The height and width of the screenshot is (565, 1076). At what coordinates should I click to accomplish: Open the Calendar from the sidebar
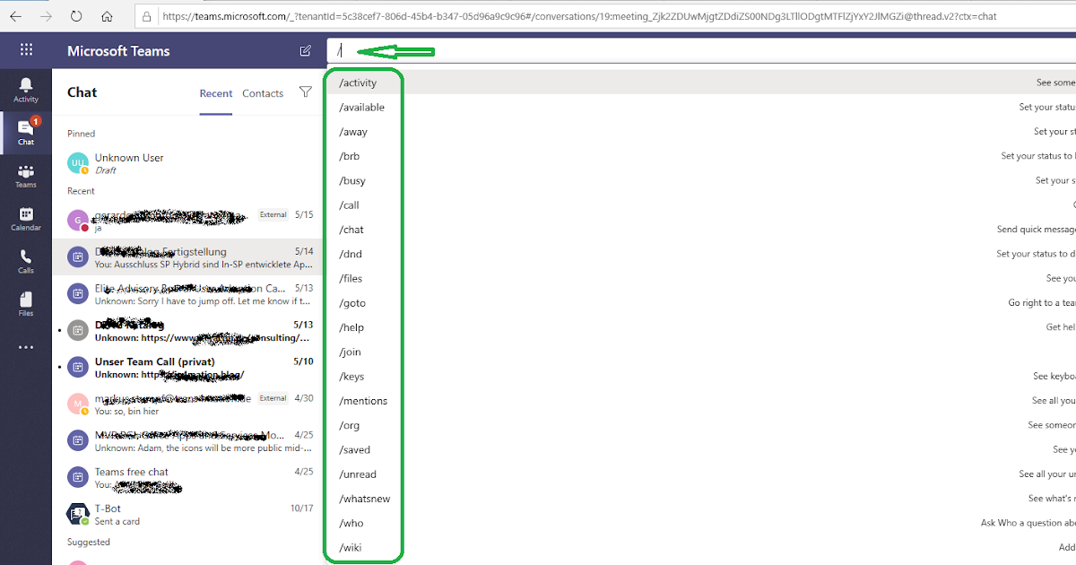(x=26, y=220)
